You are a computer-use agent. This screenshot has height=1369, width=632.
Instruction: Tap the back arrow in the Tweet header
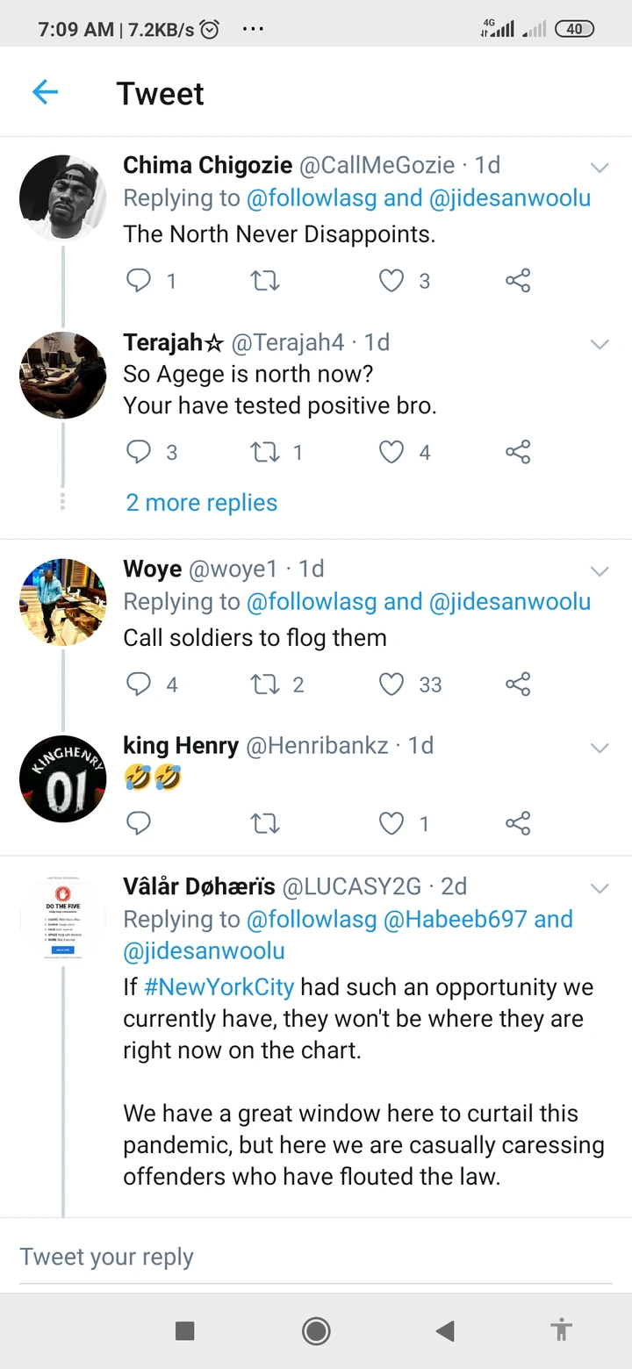[45, 92]
